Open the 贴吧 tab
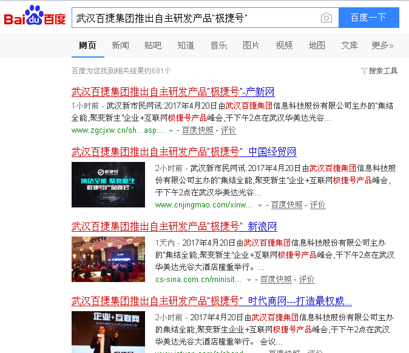 [153, 45]
